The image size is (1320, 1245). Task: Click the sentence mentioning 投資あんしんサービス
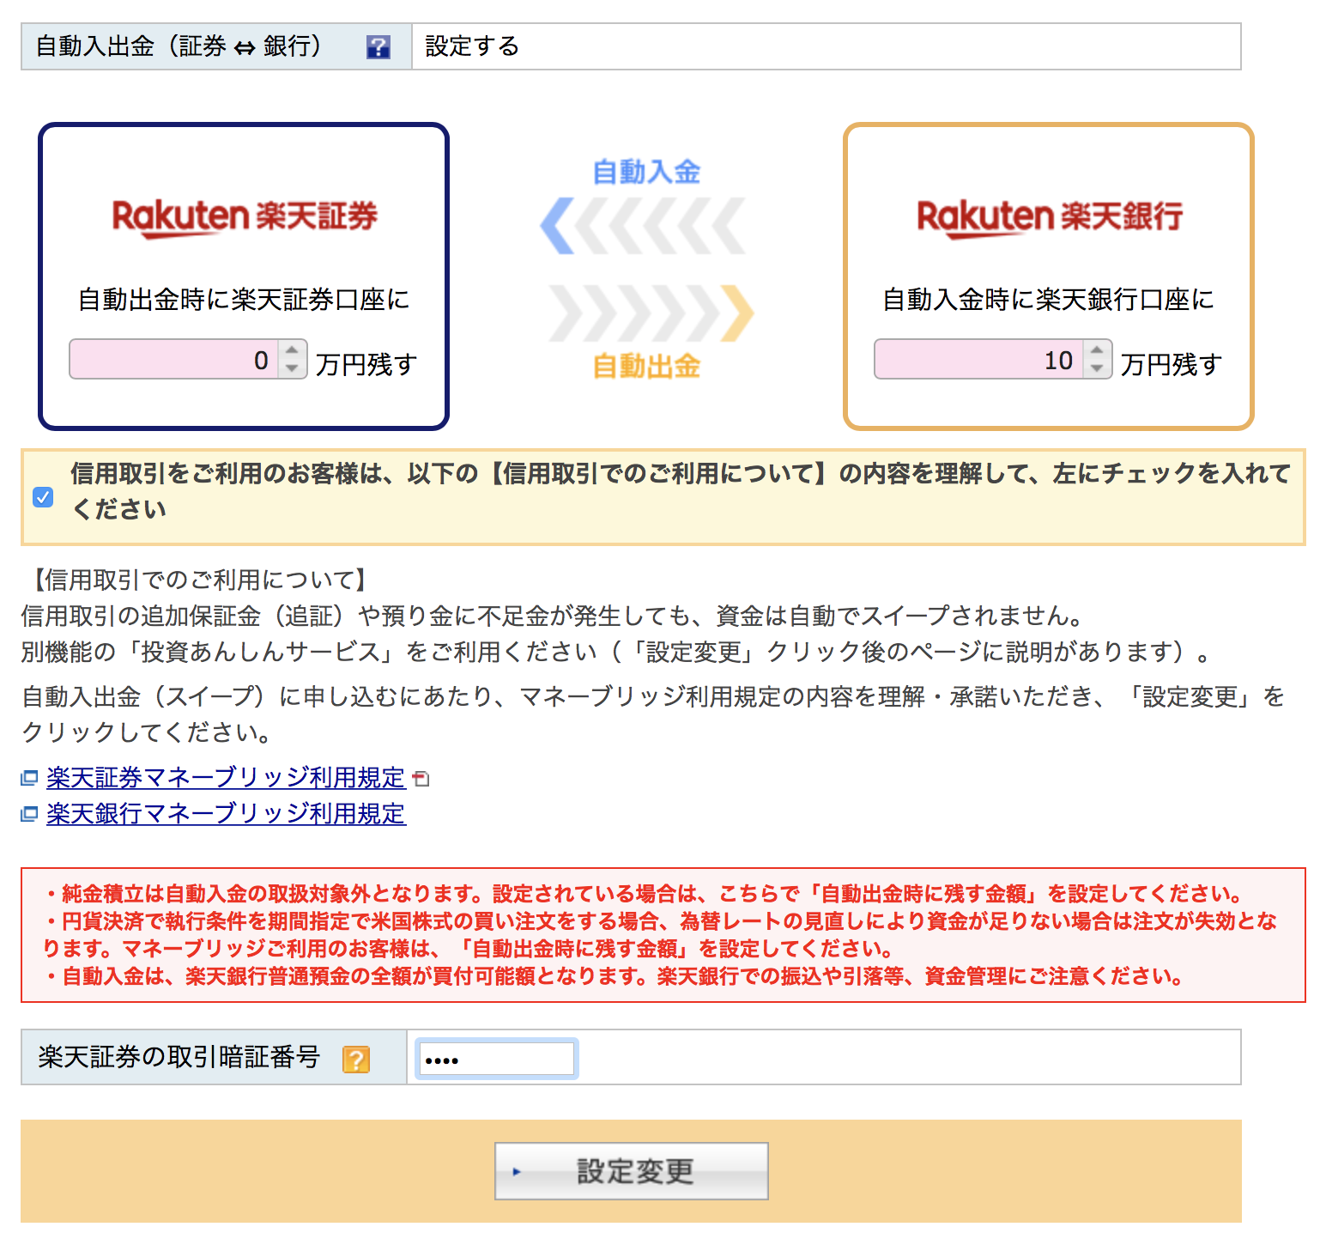[x=617, y=653]
